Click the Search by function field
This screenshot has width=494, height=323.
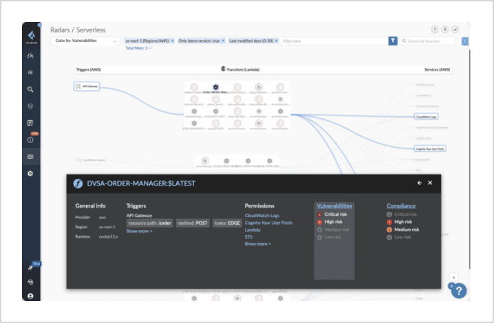coord(428,41)
